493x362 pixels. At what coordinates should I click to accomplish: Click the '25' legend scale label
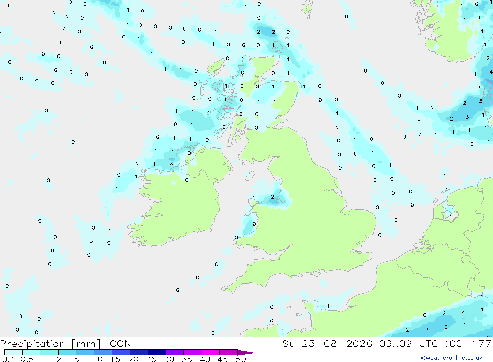151,359
